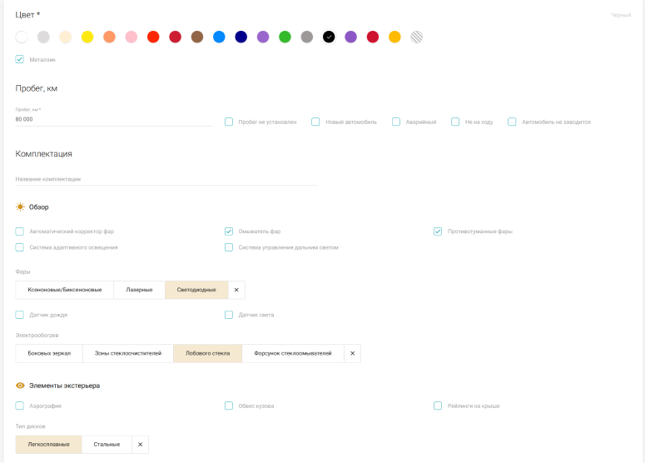Viewport: 645px width, 463px height.
Task: Pick the red color swatch
Action: [x=153, y=37]
